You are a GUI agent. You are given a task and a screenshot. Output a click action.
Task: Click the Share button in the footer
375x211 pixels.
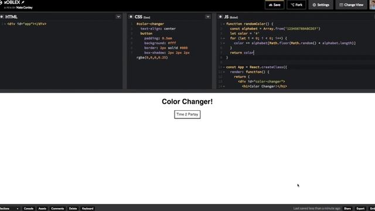[347, 209]
